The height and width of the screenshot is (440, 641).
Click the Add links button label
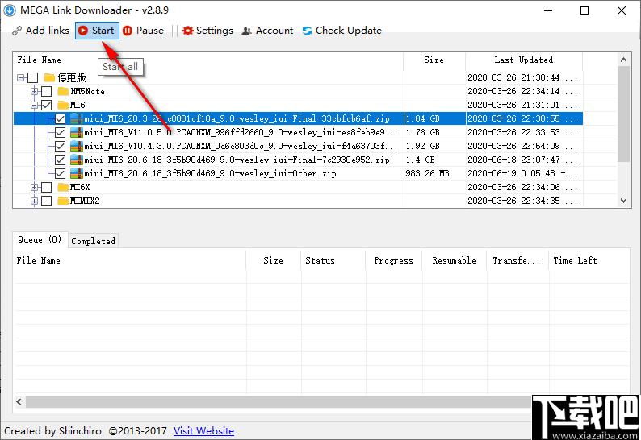coord(48,31)
